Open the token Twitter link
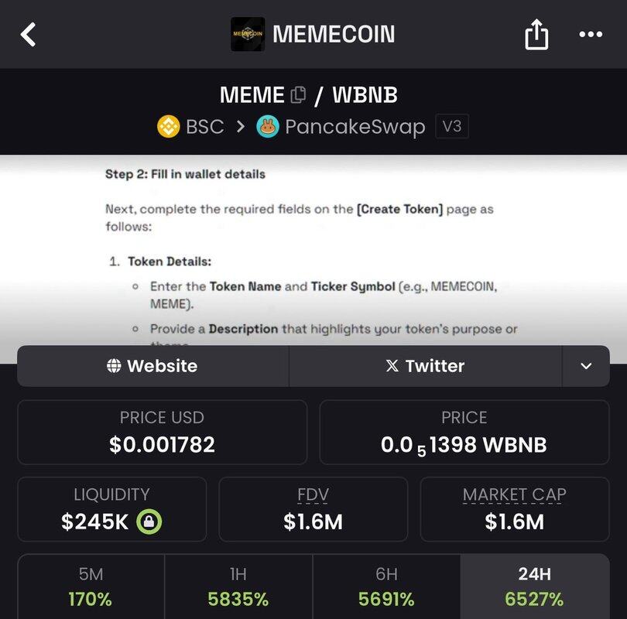Screen dimensions: 627x619 tap(425, 366)
